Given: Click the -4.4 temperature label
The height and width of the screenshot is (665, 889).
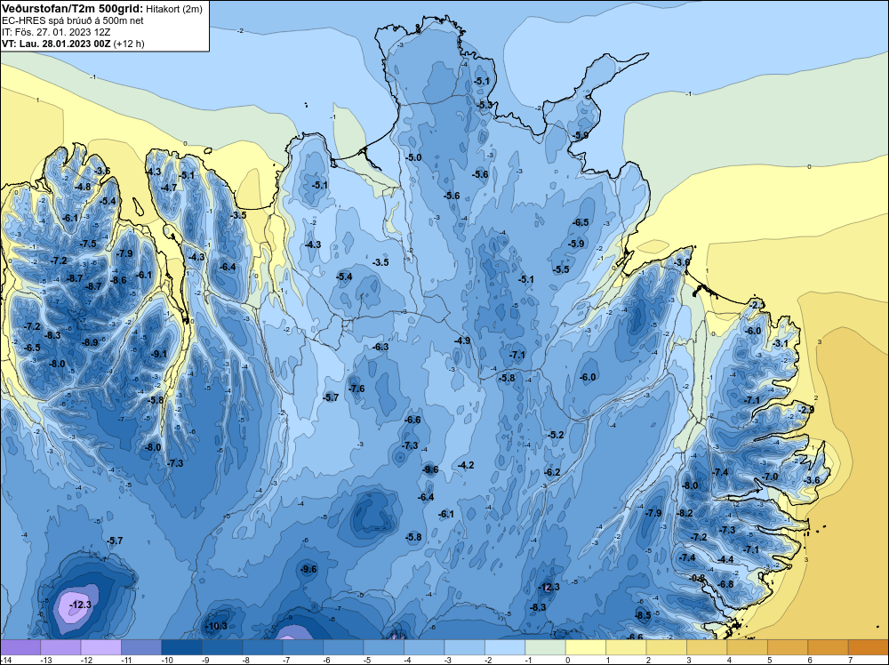Looking at the screenshot, I should tap(725, 559).
